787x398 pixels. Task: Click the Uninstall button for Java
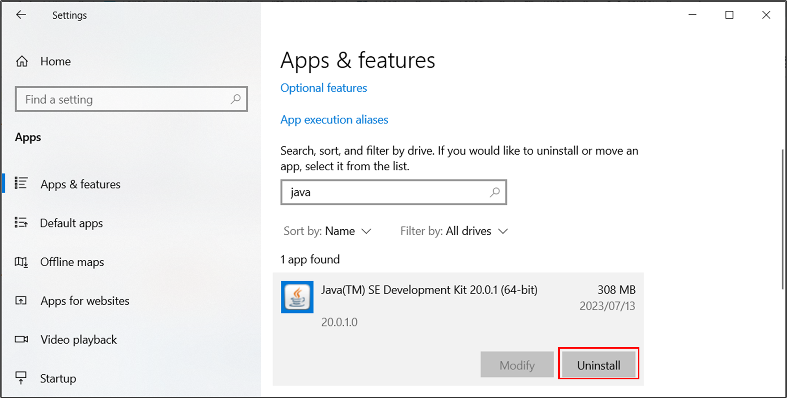598,364
